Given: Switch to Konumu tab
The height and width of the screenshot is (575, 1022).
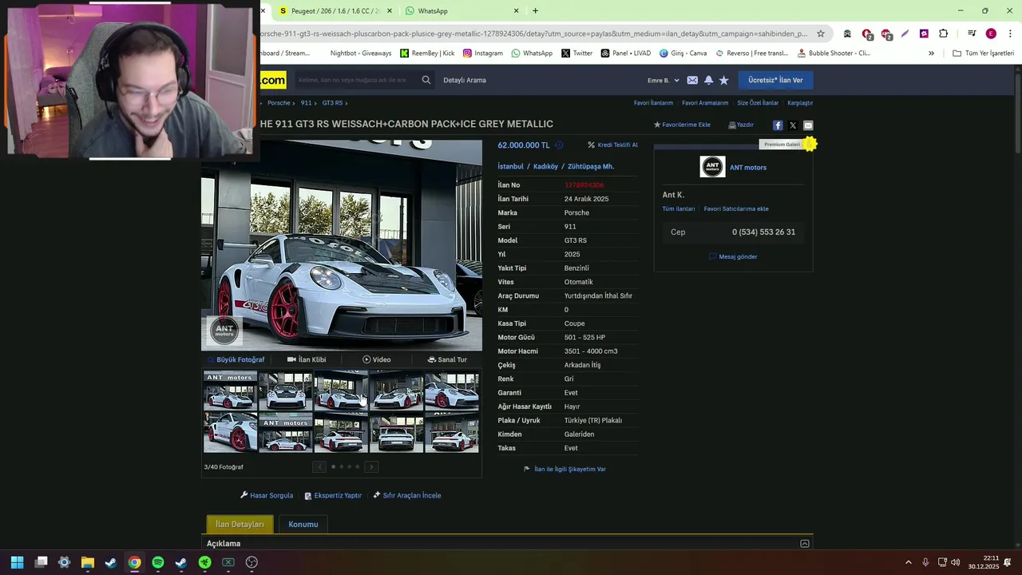Looking at the screenshot, I should (303, 525).
